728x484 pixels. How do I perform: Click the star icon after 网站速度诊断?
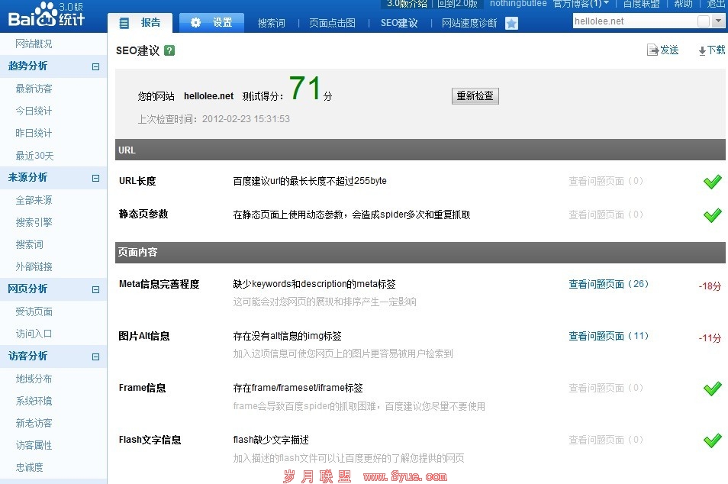(511, 24)
